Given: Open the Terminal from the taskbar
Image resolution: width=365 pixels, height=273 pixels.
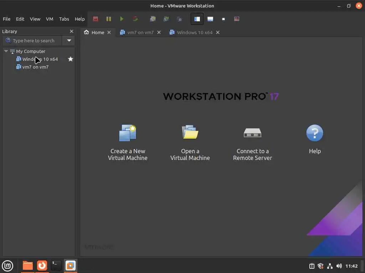Looking at the screenshot, I should pyautogui.click(x=56, y=266).
